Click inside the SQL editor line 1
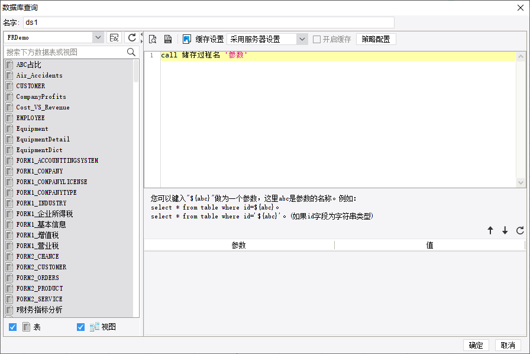Viewport: 530px width, 354px height. (x=338, y=55)
